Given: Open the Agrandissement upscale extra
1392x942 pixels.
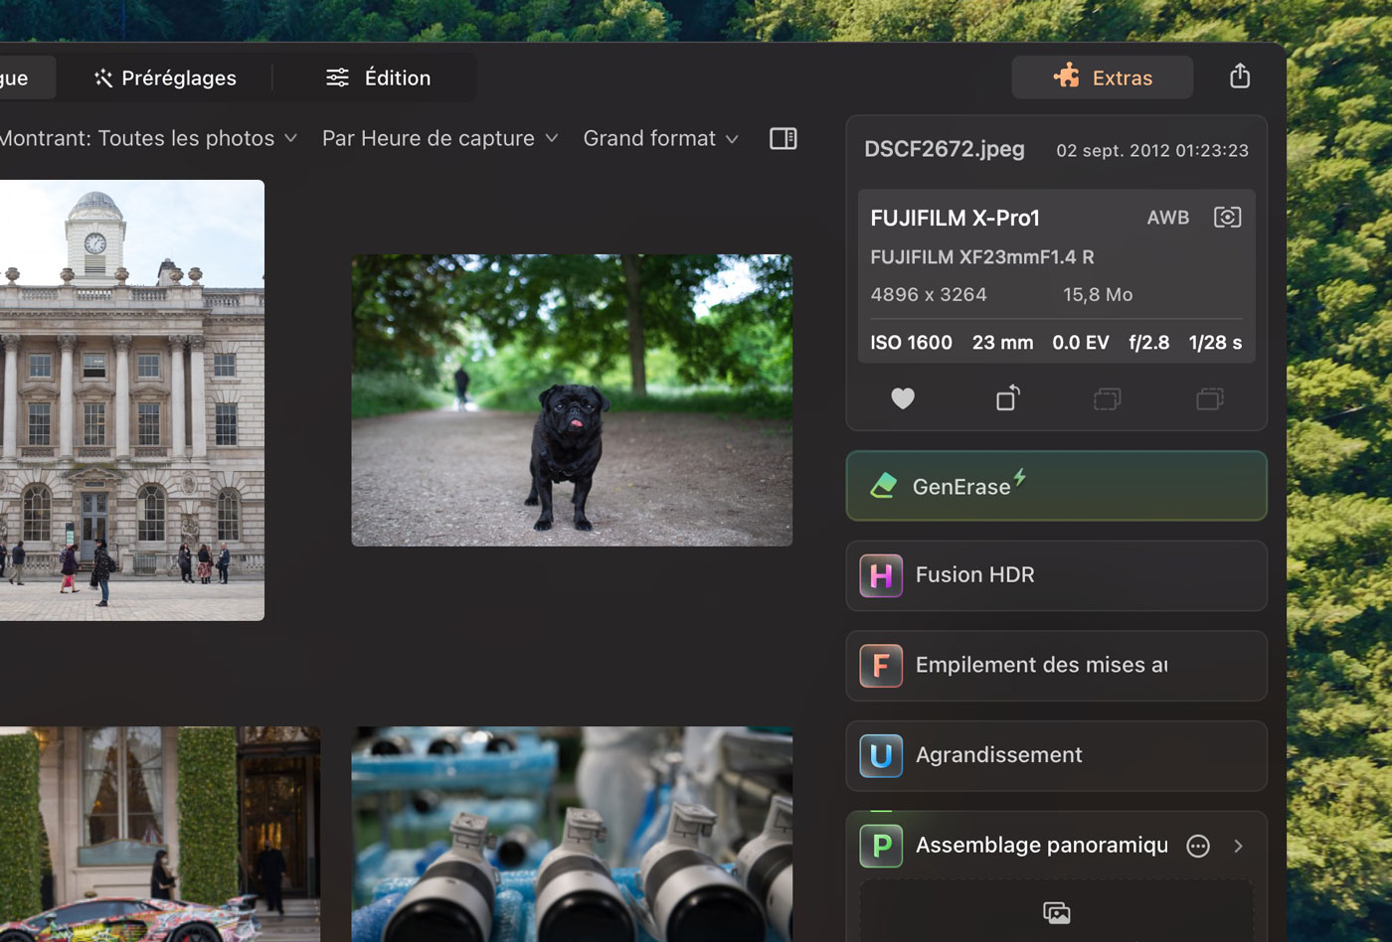Looking at the screenshot, I should (x=1056, y=755).
